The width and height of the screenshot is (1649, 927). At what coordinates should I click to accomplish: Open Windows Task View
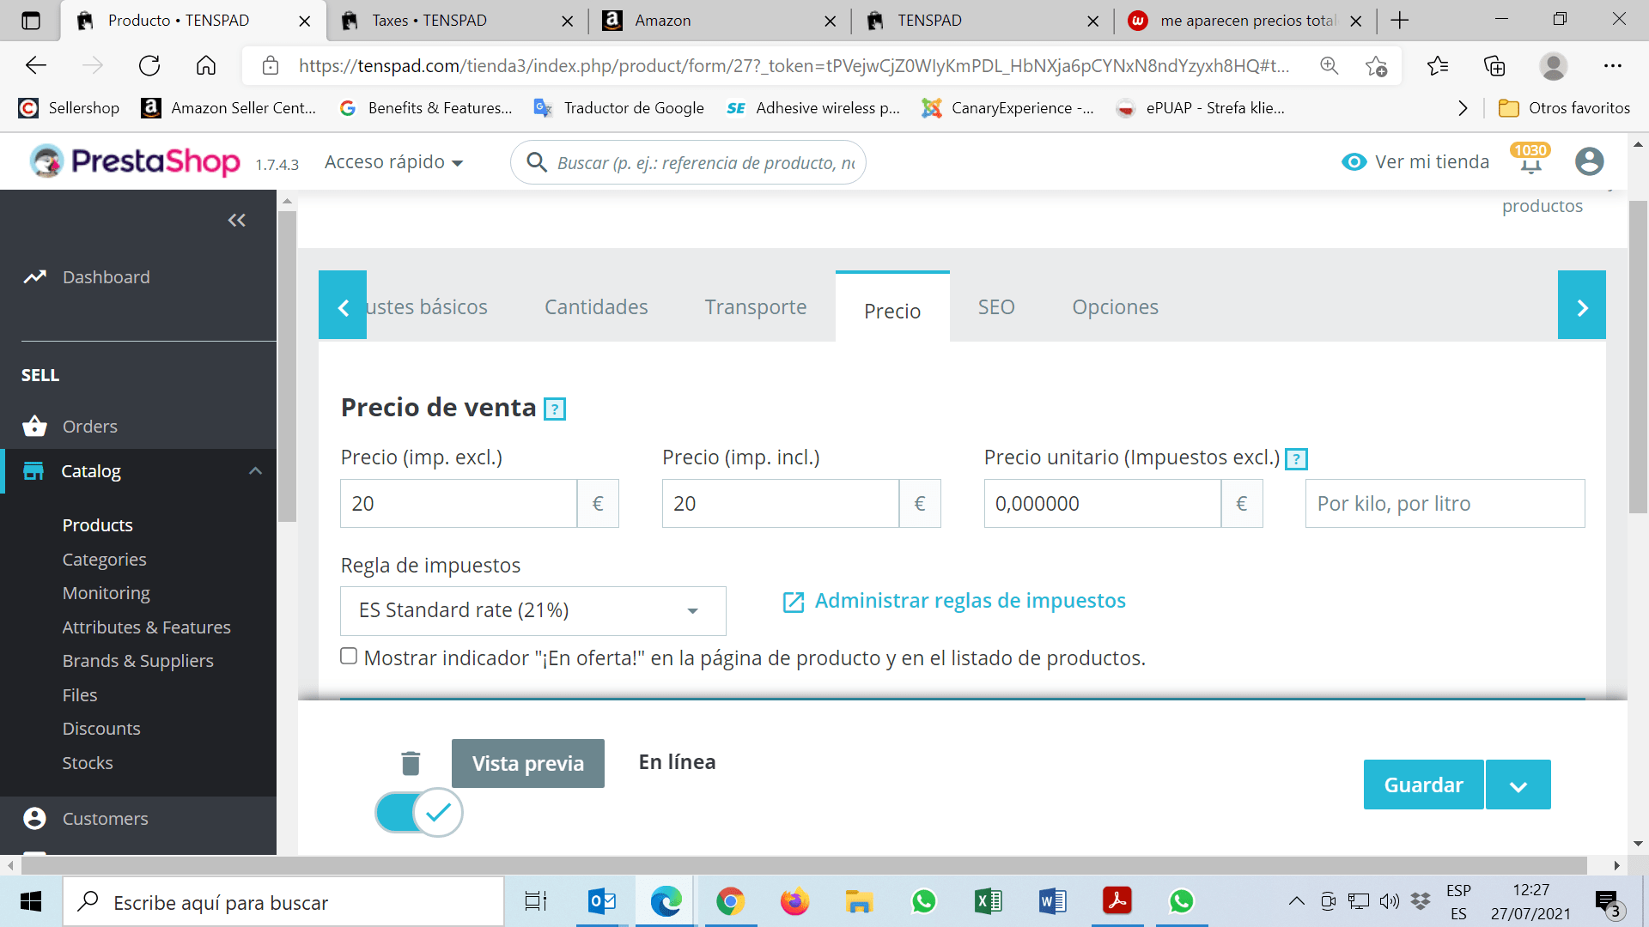(537, 901)
